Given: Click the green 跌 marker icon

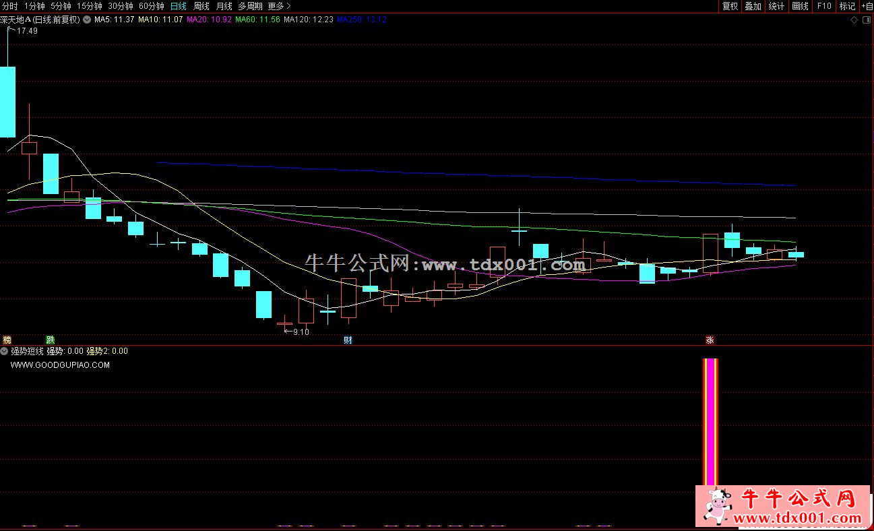Looking at the screenshot, I should pyautogui.click(x=50, y=340).
